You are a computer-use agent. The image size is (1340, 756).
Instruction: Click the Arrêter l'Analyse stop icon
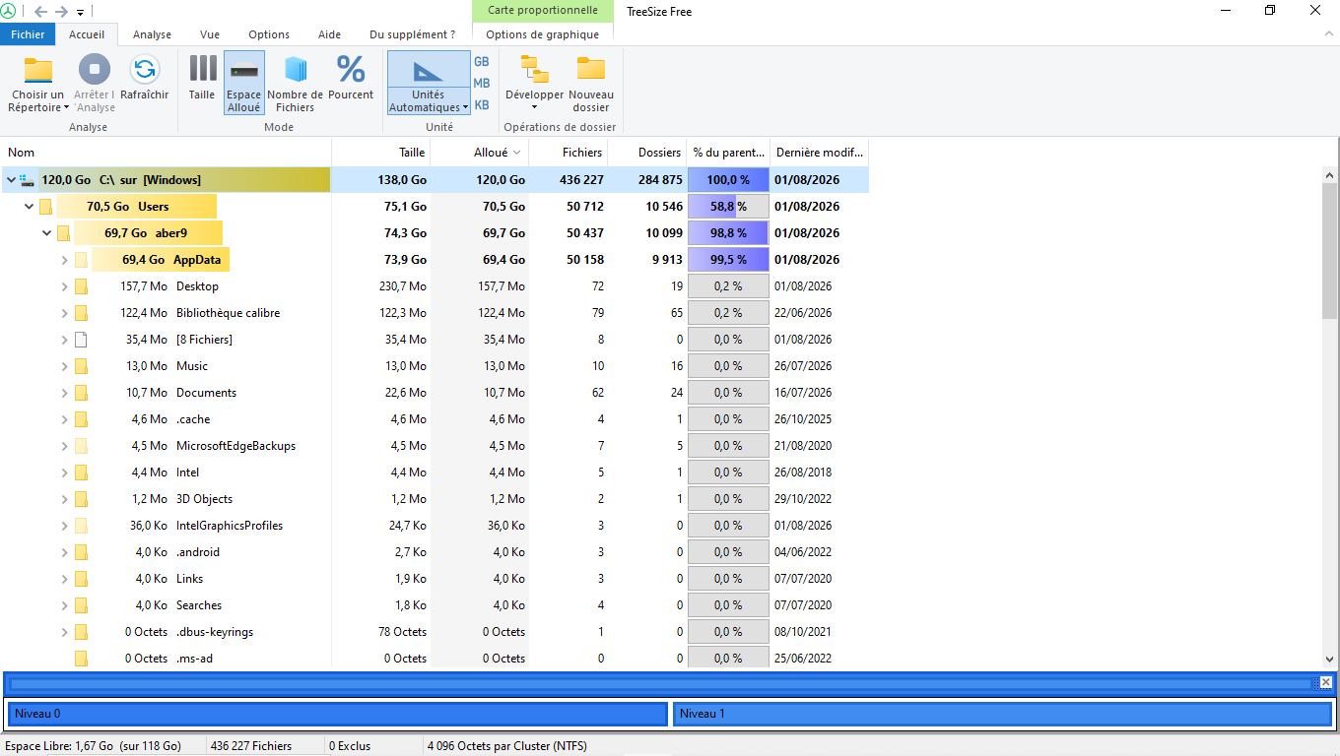[95, 70]
